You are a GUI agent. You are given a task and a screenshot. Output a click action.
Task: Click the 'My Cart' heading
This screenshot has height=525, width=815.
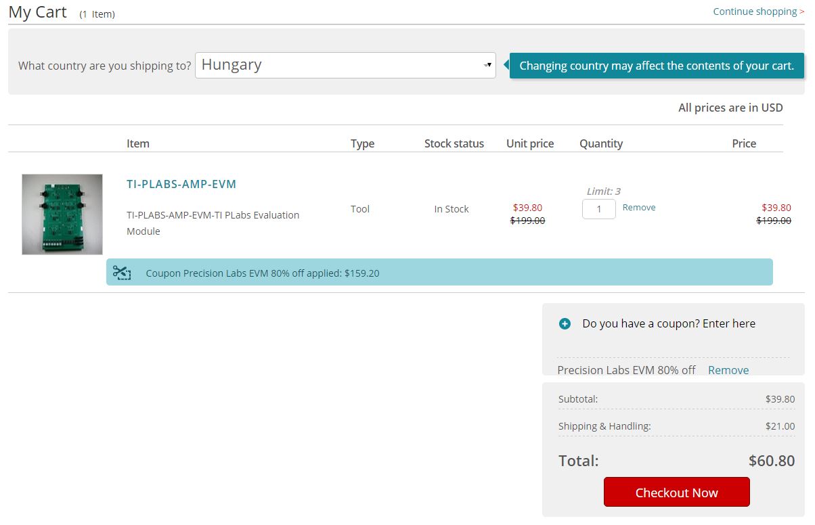[x=38, y=12]
